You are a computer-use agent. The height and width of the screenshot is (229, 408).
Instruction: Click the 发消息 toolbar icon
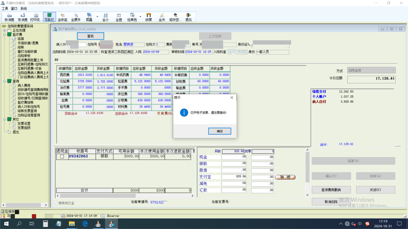pos(23,17)
